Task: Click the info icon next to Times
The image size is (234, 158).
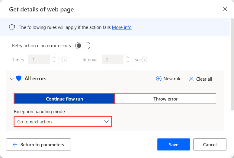Action: (64, 60)
